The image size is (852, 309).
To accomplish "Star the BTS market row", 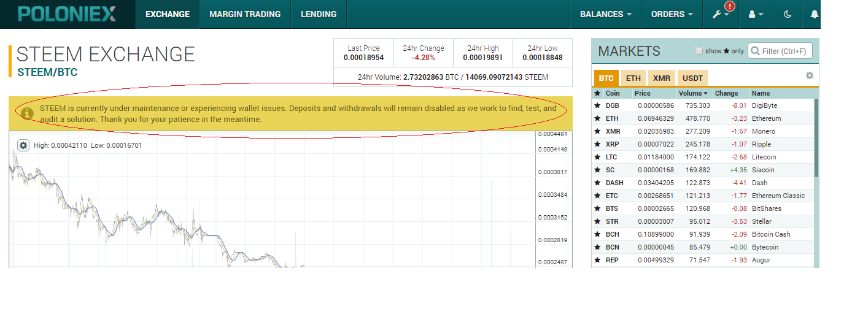I will (597, 208).
